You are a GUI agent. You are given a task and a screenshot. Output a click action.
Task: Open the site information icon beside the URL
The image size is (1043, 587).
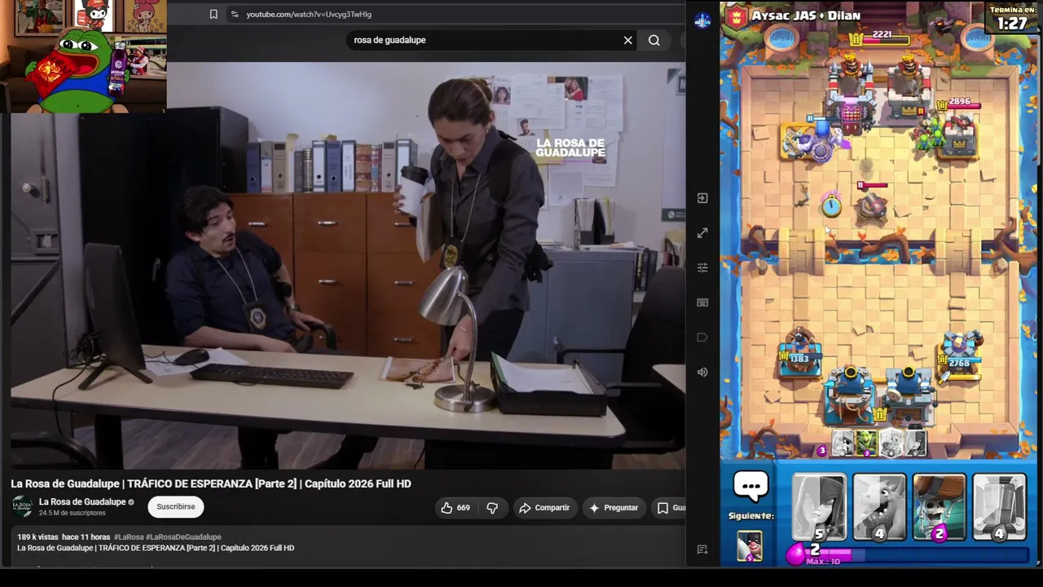(x=235, y=14)
